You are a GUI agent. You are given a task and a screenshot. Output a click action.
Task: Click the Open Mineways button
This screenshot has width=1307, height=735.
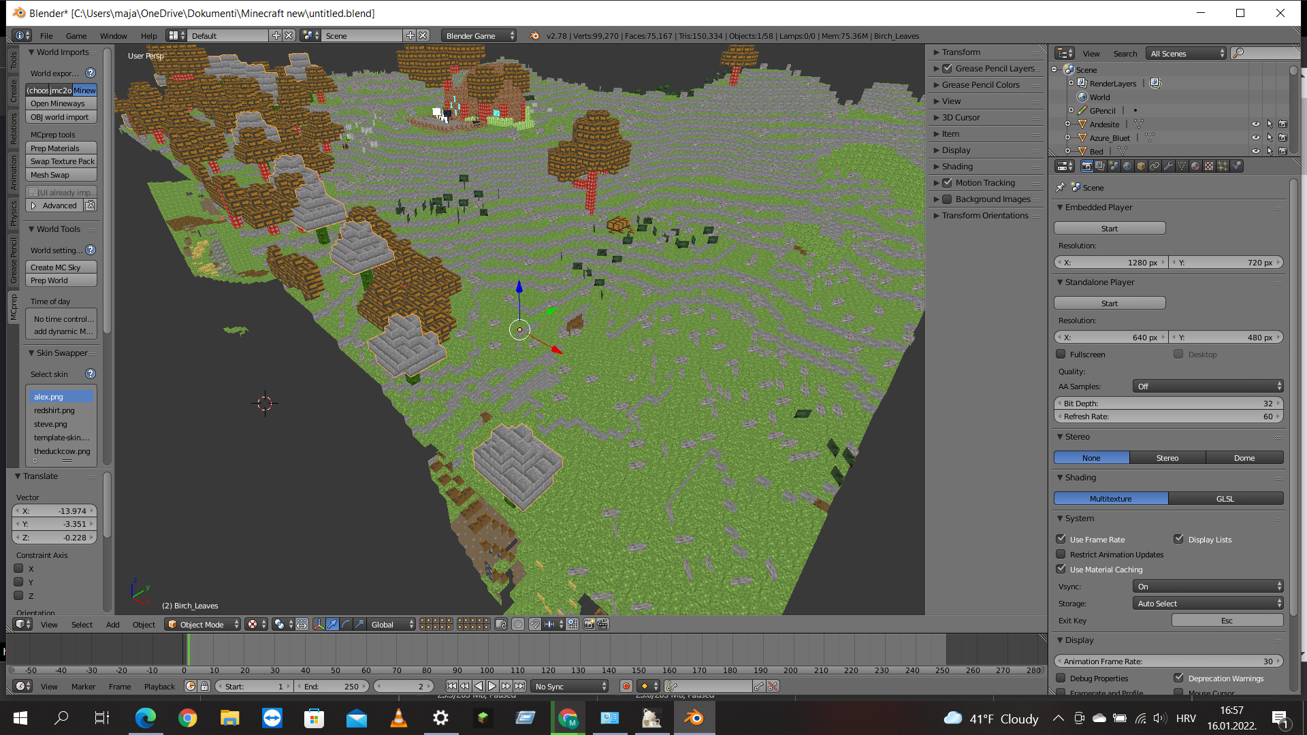tap(61, 103)
